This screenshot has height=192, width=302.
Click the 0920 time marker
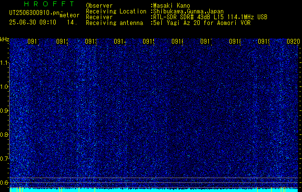(293, 41)
